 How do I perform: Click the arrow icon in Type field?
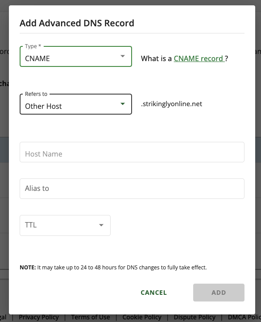pyautogui.click(x=123, y=56)
